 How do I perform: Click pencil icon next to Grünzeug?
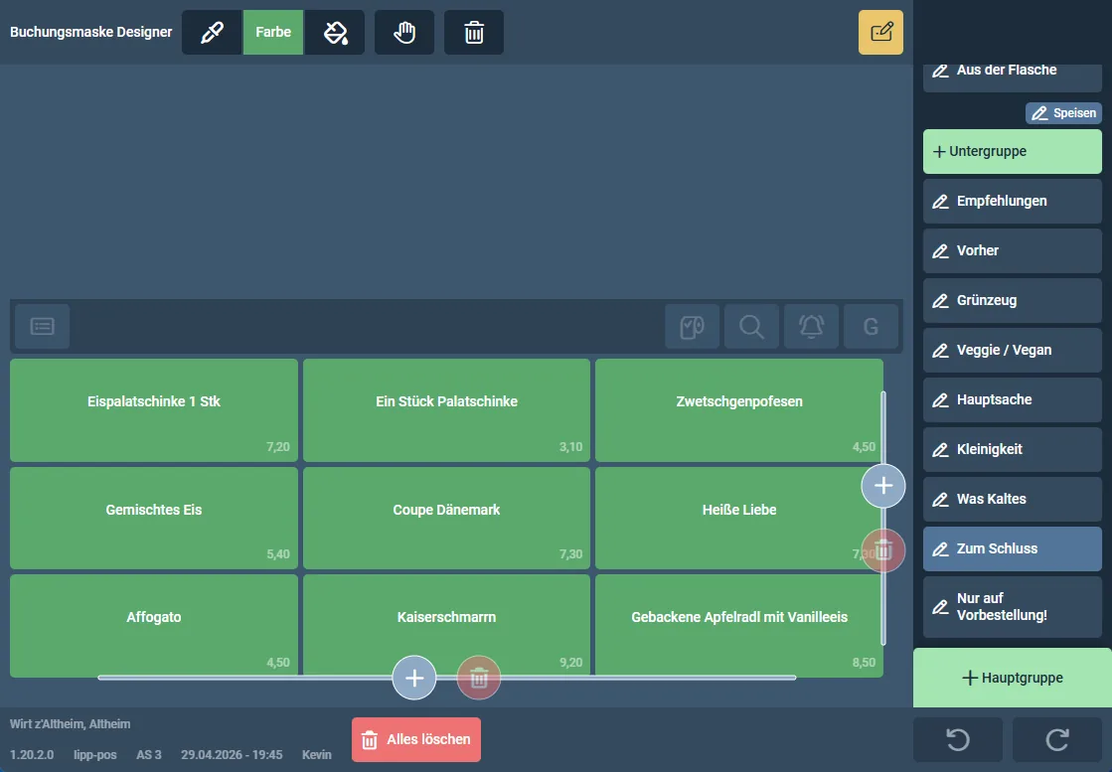click(x=940, y=301)
